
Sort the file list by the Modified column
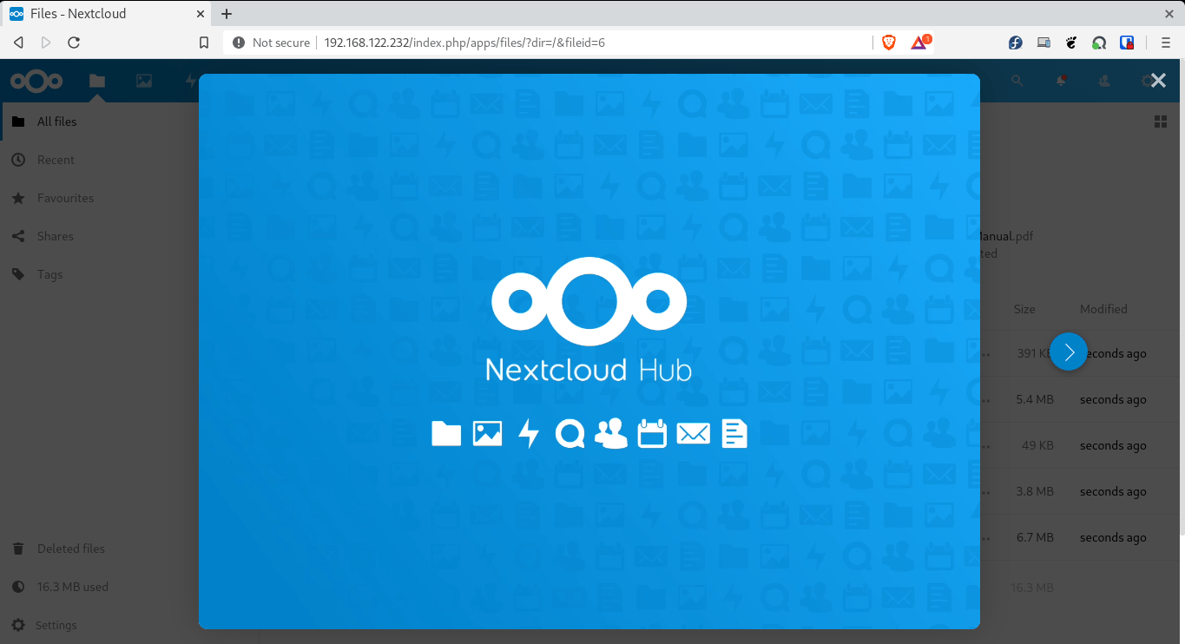pos(1103,309)
